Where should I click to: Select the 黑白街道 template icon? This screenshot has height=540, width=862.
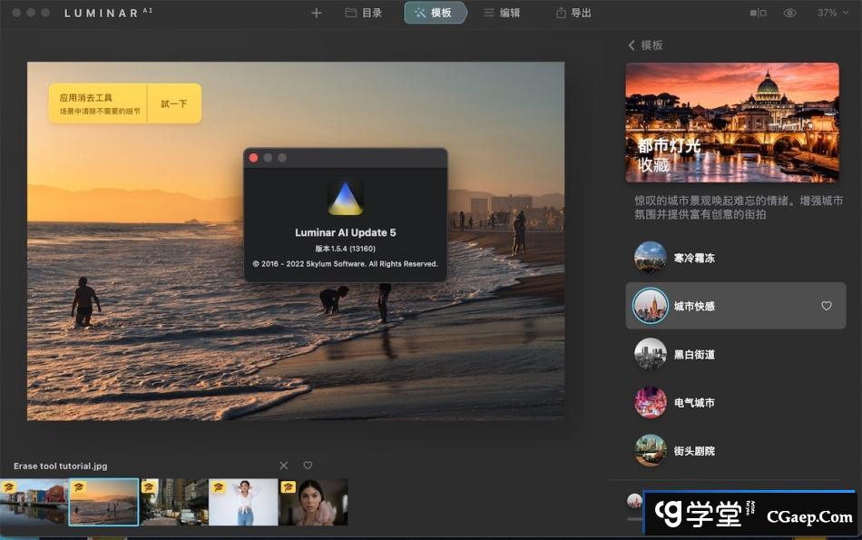coord(651,354)
